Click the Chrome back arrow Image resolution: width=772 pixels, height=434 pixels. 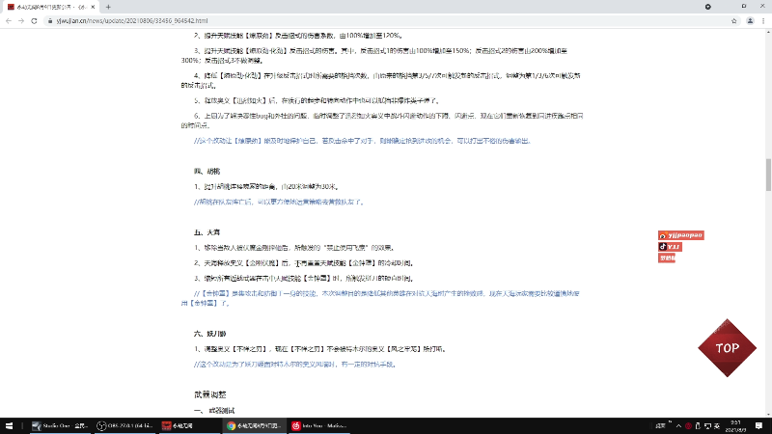pyautogui.click(x=9, y=20)
